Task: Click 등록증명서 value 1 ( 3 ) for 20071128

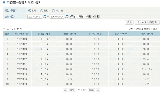Action: tap(44, 39)
